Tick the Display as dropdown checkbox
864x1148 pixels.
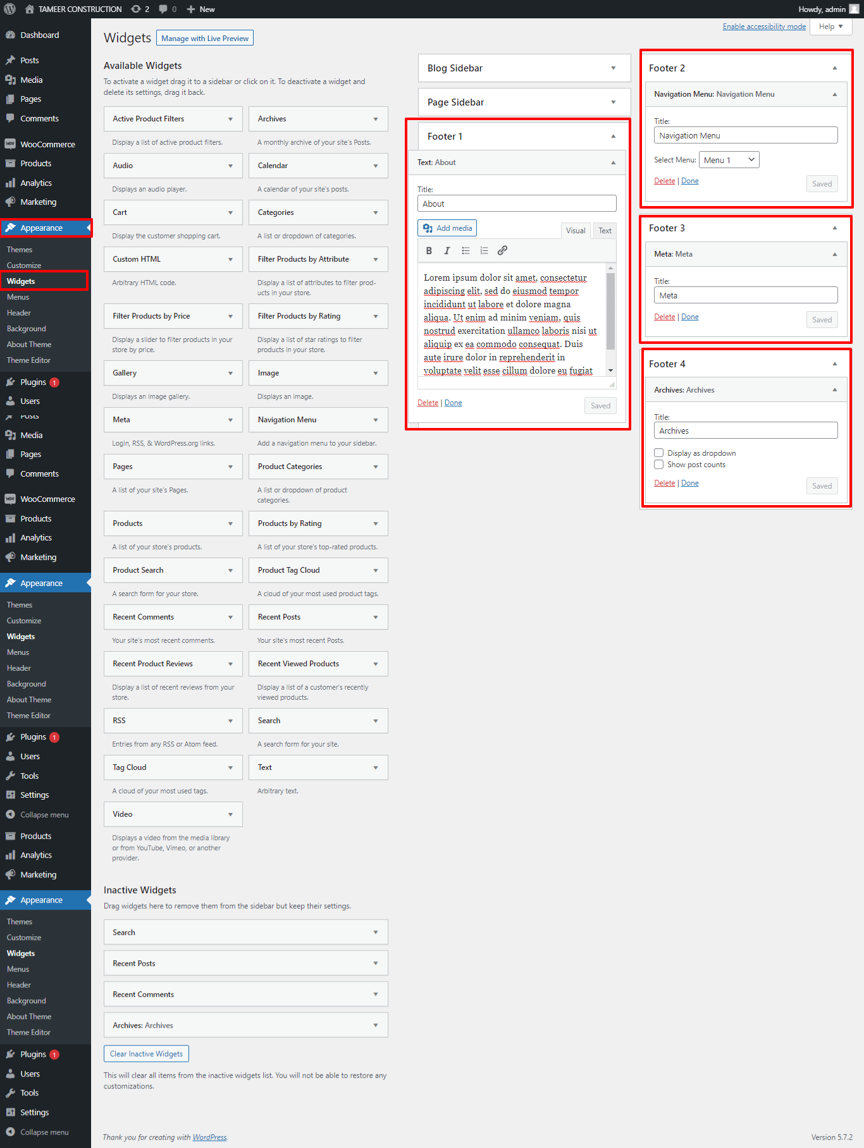[658, 453]
